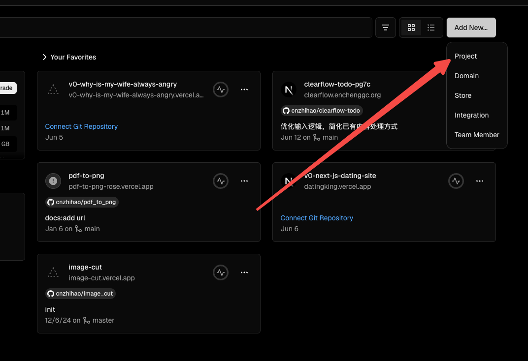Open three-dot menu for v0-next-js-dating-site
The width and height of the screenshot is (528, 361).
point(480,181)
